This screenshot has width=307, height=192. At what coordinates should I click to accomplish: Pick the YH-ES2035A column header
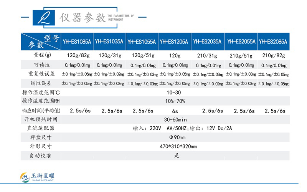click(207, 41)
